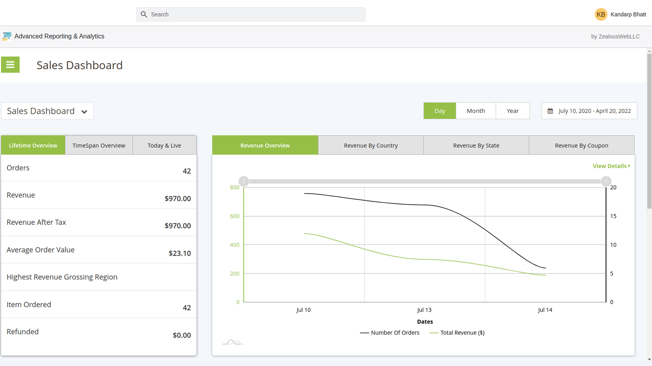The height and width of the screenshot is (366, 652).
Task: Click the left chart range slider handle
Action: (244, 181)
